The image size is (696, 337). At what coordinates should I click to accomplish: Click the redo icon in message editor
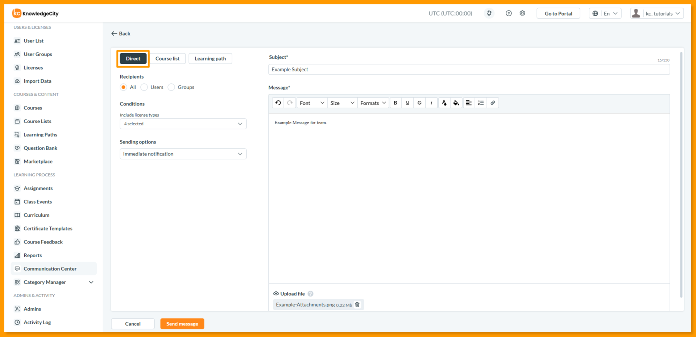[x=290, y=103]
